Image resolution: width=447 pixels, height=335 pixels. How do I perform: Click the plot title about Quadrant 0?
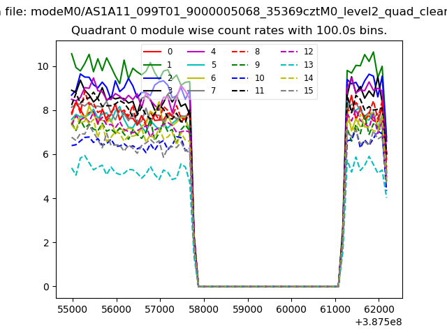coord(229,31)
